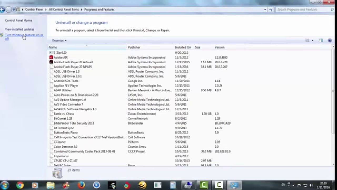Open Google Chrome from the taskbar
337x190 pixels.
point(20,186)
